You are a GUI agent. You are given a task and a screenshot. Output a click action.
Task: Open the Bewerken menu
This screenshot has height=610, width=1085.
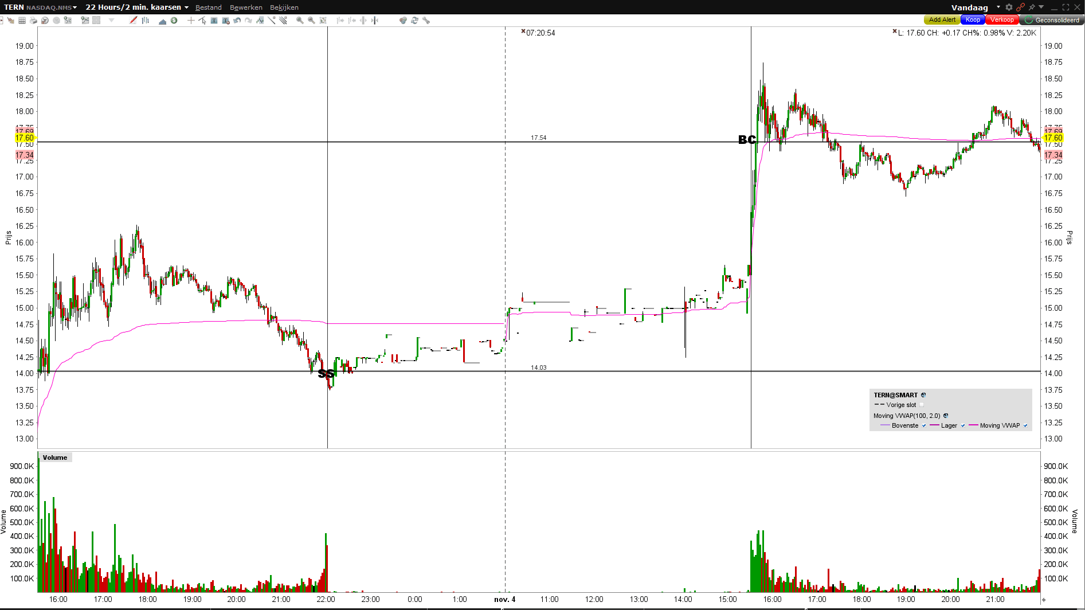point(246,7)
